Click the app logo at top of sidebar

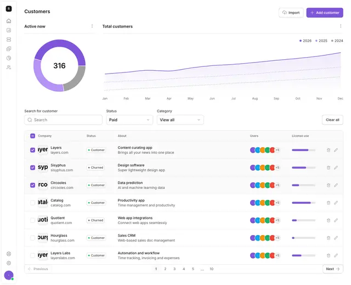click(x=9, y=9)
